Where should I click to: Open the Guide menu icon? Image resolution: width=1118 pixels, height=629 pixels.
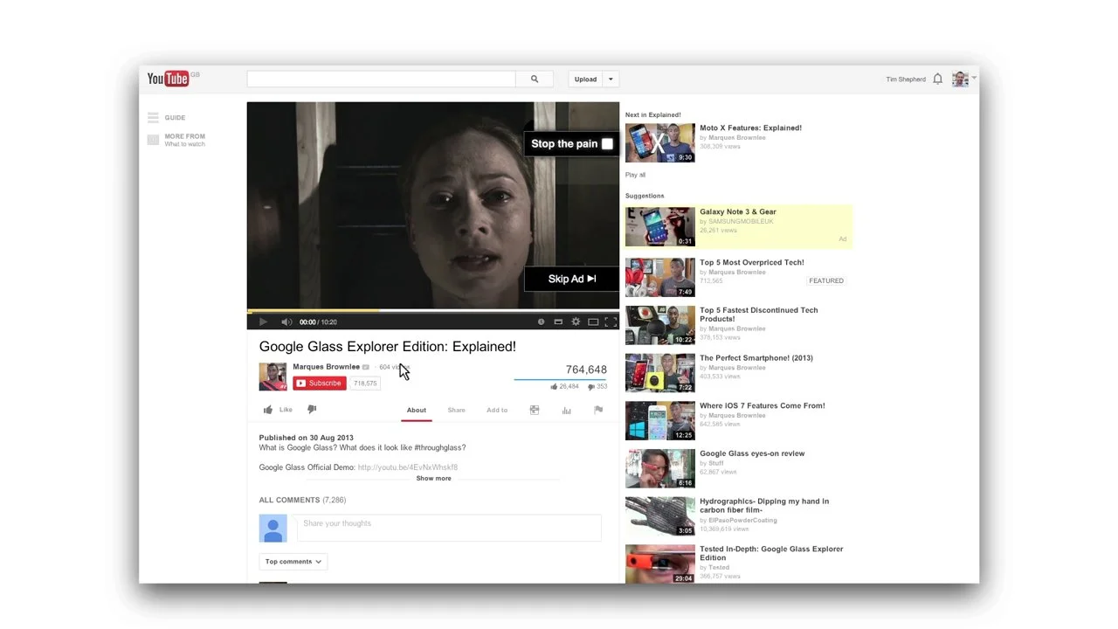pos(153,117)
